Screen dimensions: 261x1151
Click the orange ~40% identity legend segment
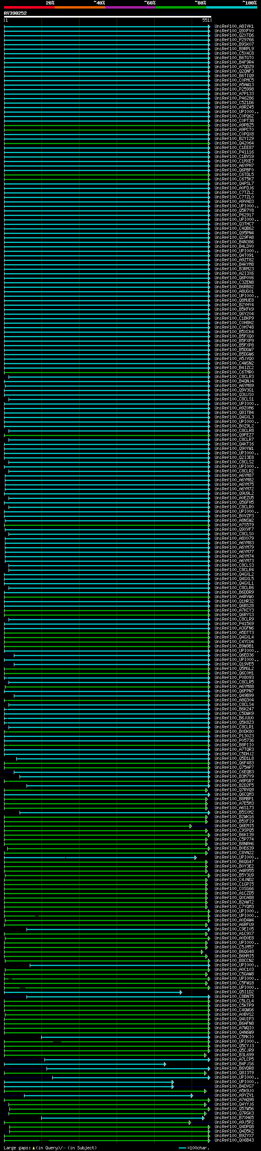click(x=80, y=7)
